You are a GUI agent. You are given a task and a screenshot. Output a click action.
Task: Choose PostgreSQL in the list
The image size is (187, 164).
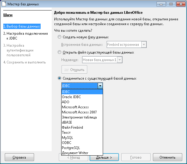point(82,148)
